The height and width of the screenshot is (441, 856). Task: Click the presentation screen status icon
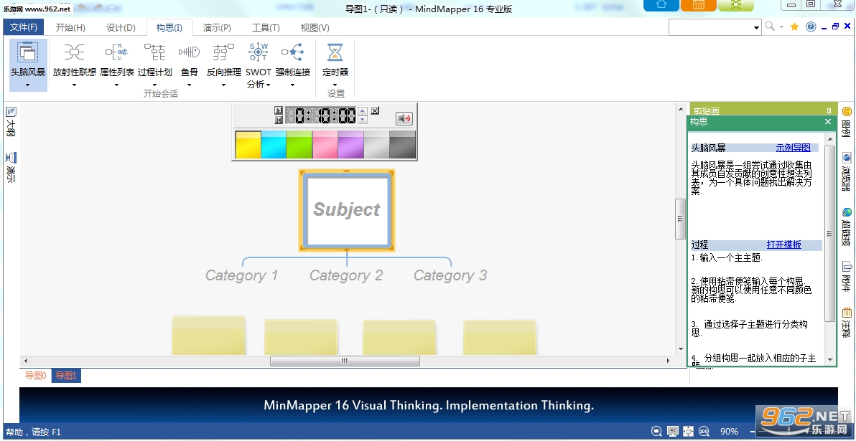673,431
